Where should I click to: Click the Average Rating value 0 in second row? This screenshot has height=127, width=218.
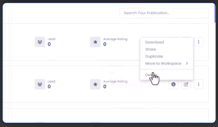[105, 87]
